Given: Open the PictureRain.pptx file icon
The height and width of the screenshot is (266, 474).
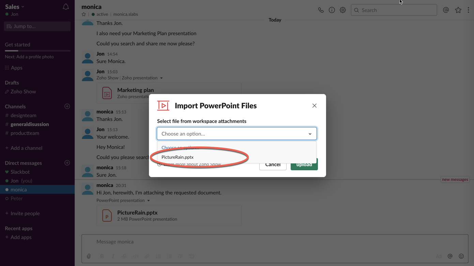Looking at the screenshot, I should coord(107,216).
